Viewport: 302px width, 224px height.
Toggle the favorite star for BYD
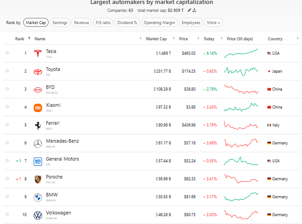7,89
